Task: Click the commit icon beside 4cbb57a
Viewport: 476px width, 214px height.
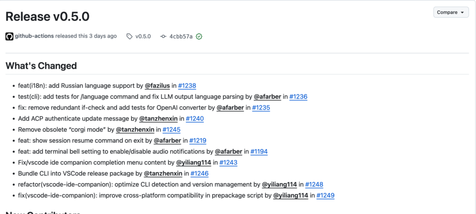Action: (163, 36)
